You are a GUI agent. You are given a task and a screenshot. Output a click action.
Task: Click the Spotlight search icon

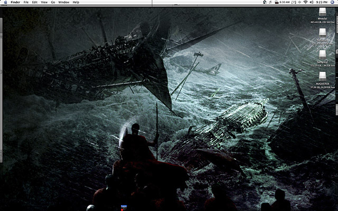click(x=332, y=2)
